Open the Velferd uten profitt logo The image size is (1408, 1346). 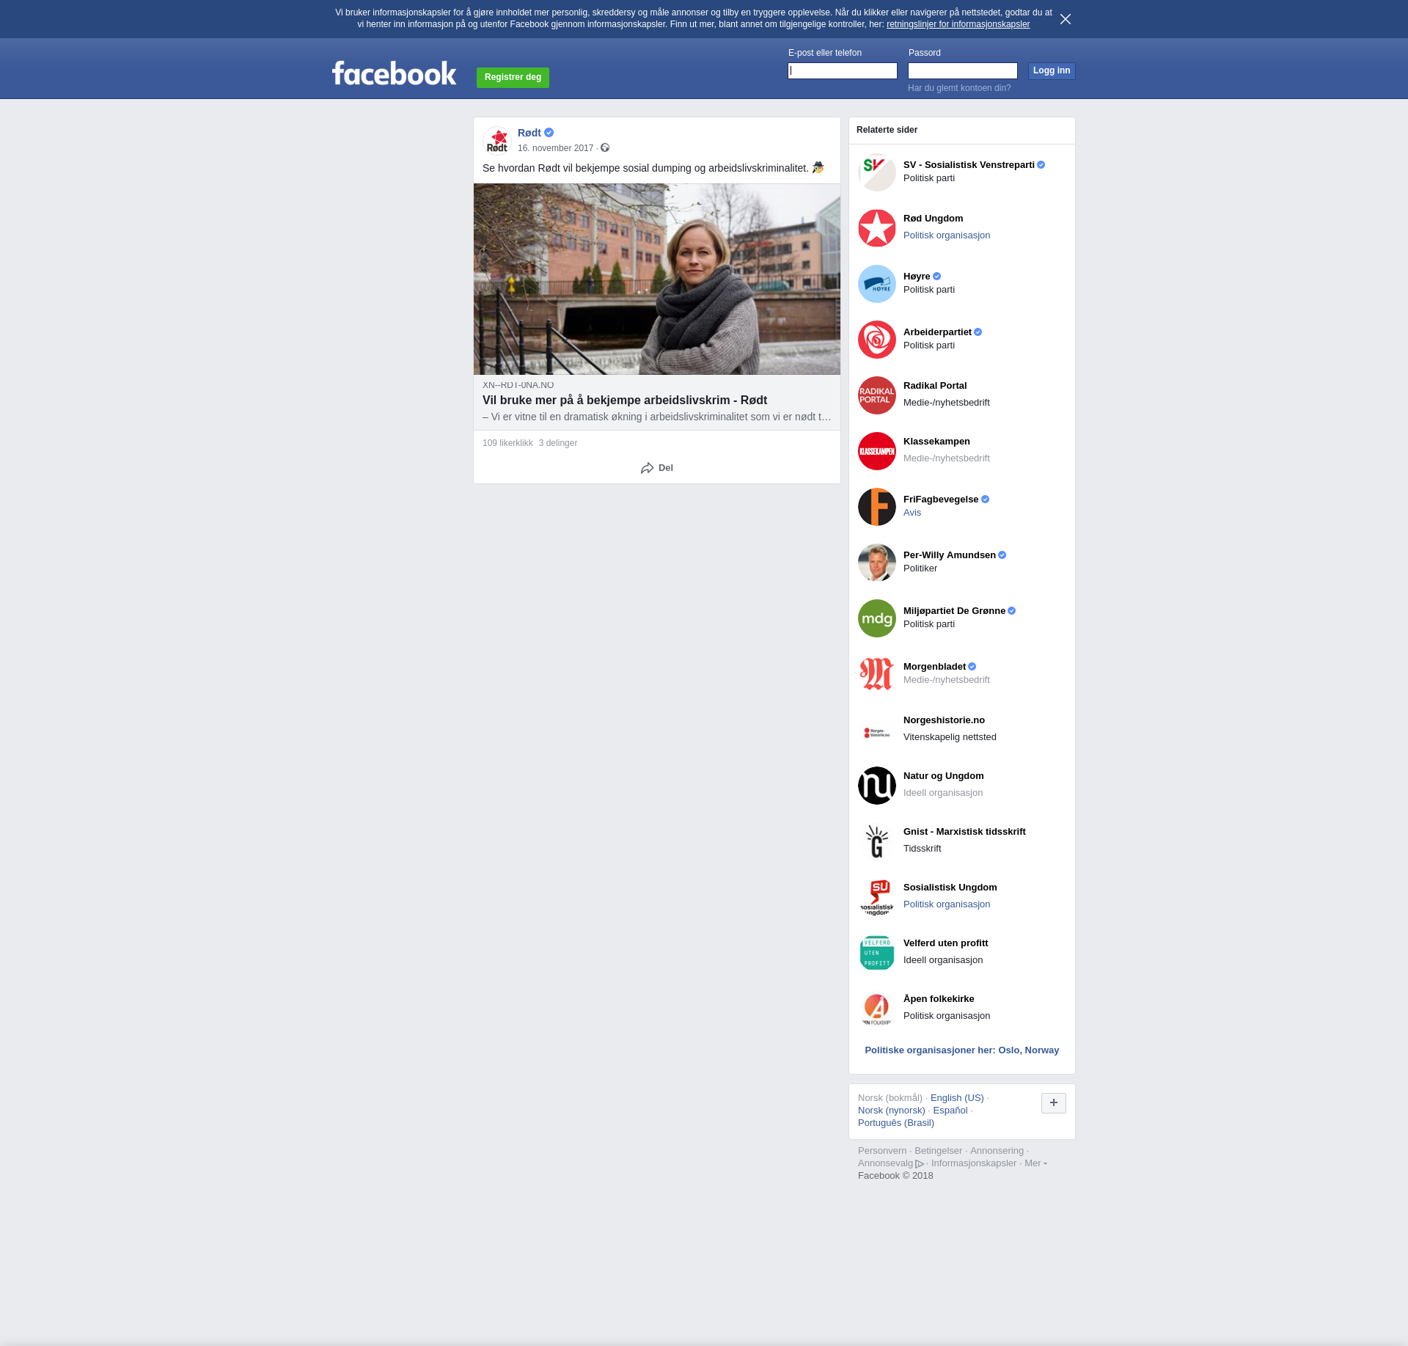point(877,953)
